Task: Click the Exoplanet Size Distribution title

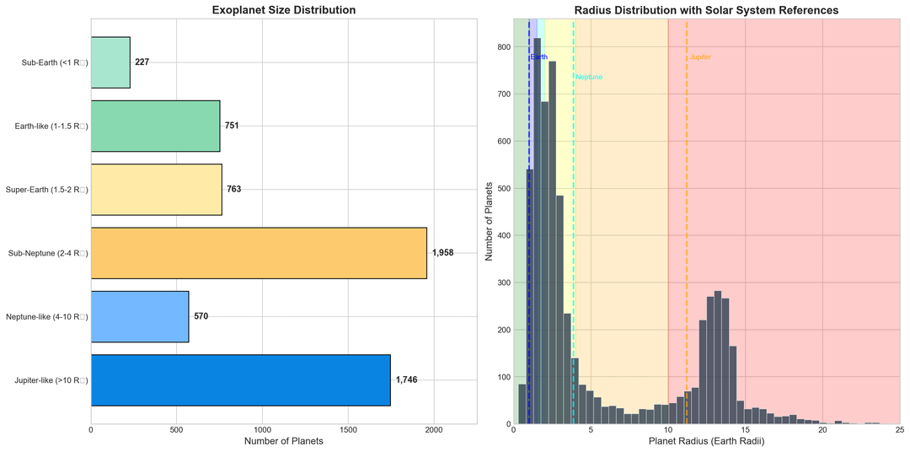Action: (x=283, y=10)
